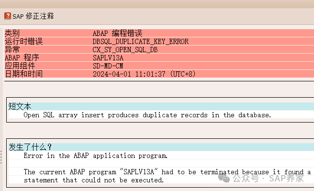The width and height of the screenshot is (314, 191).
Task: Select the CX_SY_OPEN_SQL_DB exception value
Action: point(125,50)
